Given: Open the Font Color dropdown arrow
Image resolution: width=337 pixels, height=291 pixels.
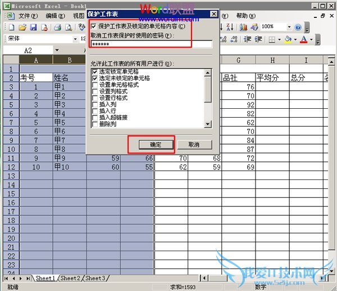Looking at the screenshot, I should click(311, 39).
